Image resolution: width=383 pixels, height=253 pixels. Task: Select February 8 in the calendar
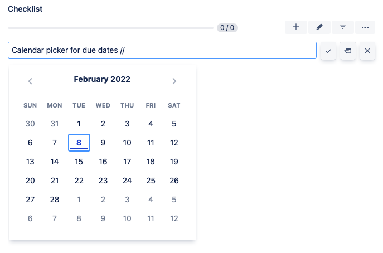[x=79, y=143]
